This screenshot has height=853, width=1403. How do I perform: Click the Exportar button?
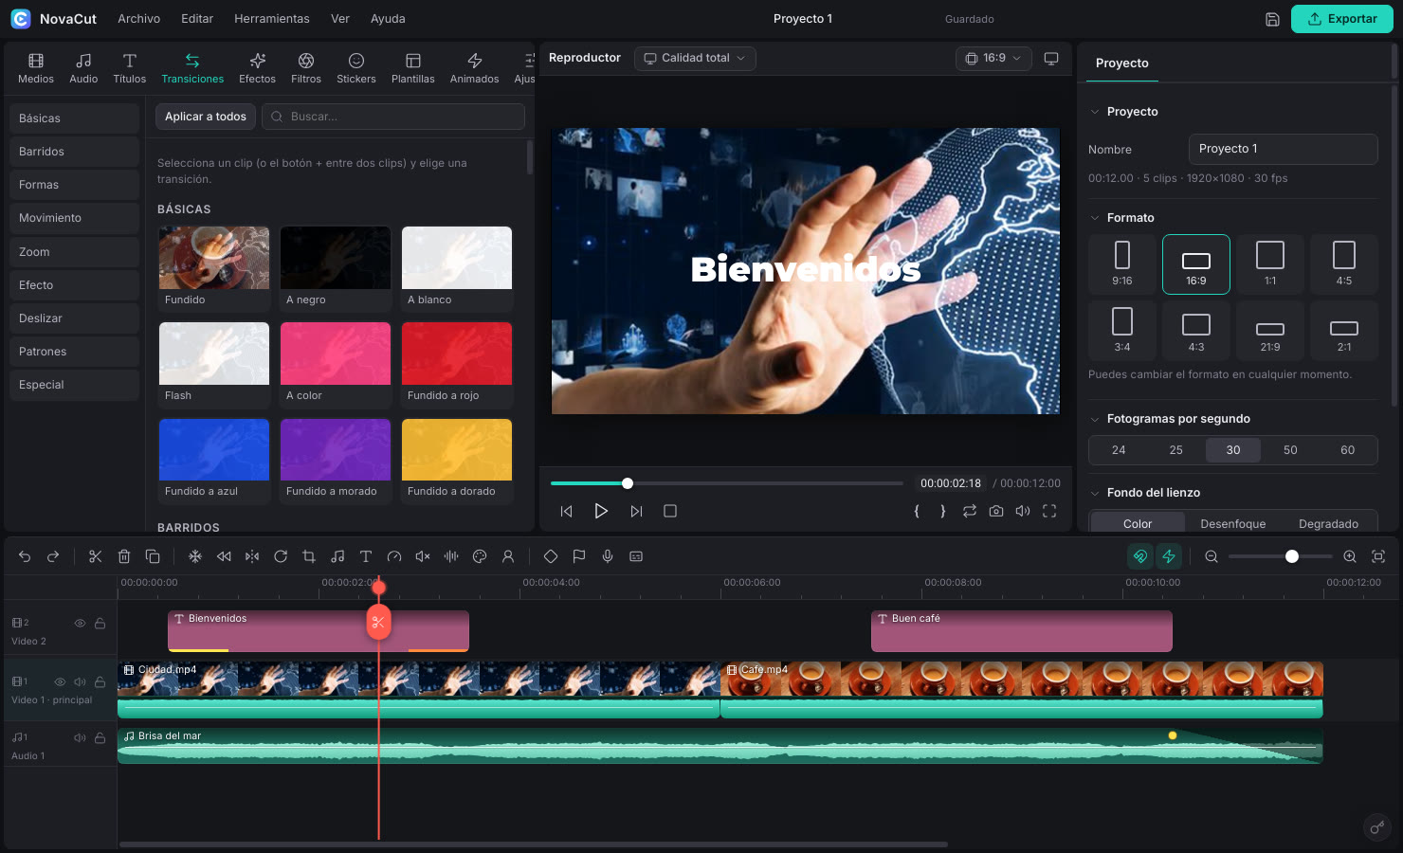(1341, 19)
